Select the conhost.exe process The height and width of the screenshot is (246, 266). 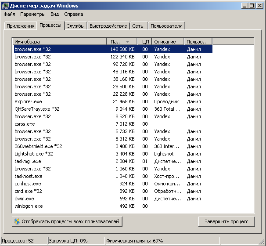(112, 184)
